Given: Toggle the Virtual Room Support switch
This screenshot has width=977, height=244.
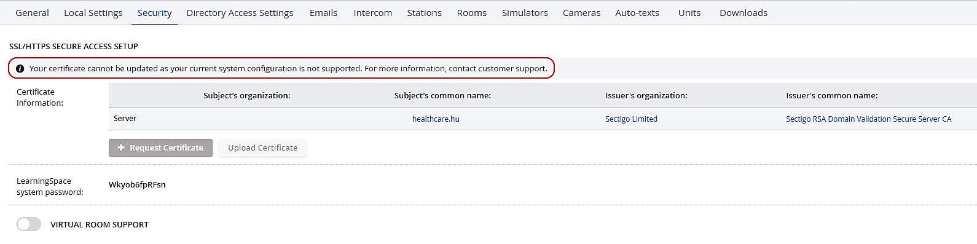Looking at the screenshot, I should [29, 224].
